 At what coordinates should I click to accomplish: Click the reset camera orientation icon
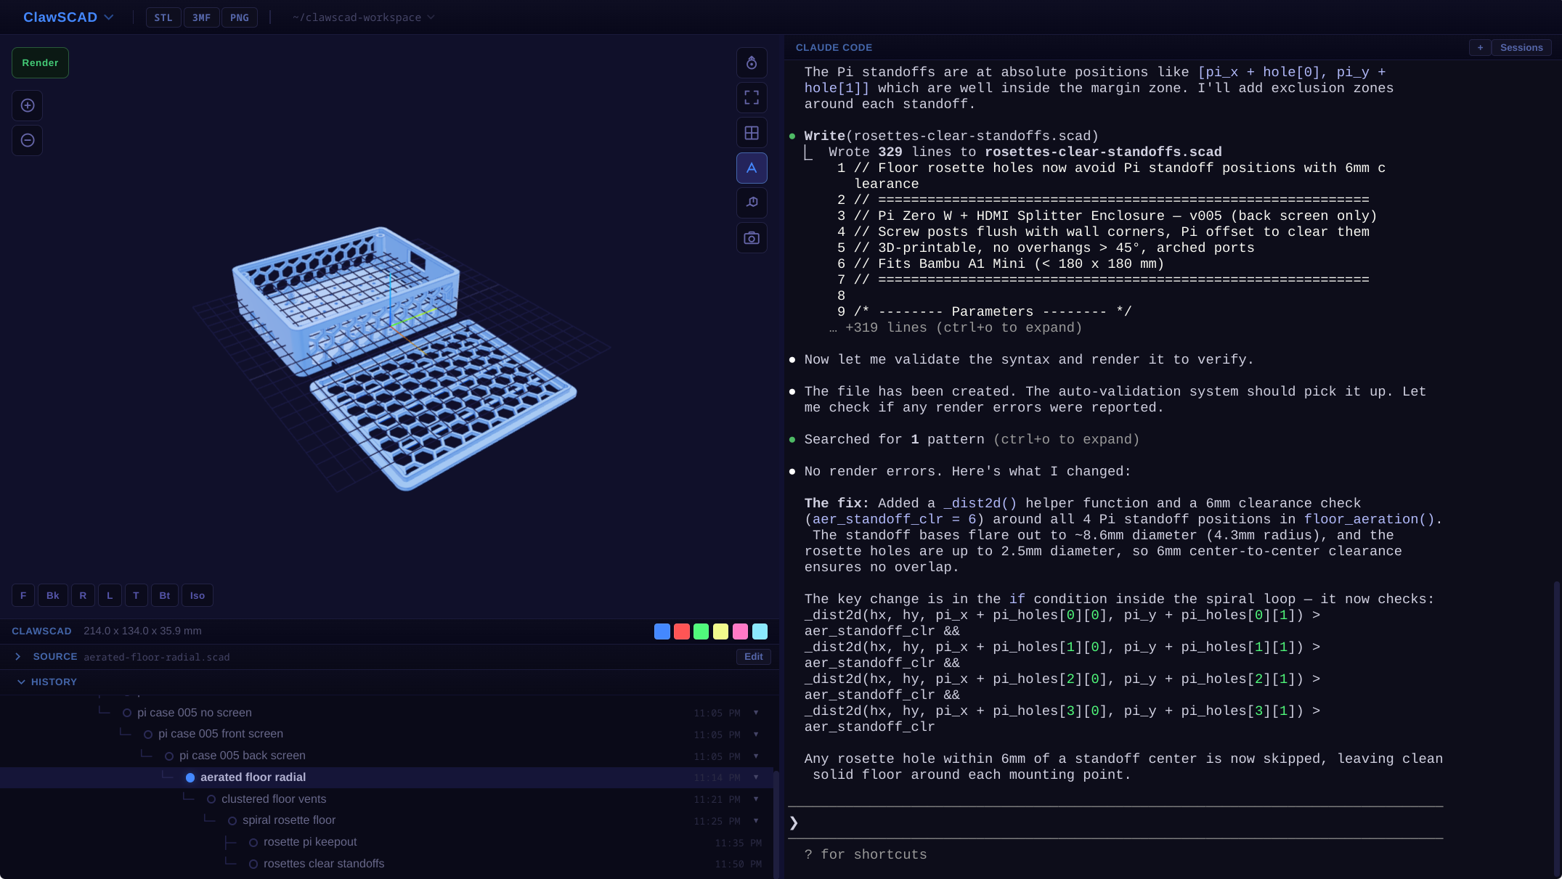(x=752, y=63)
